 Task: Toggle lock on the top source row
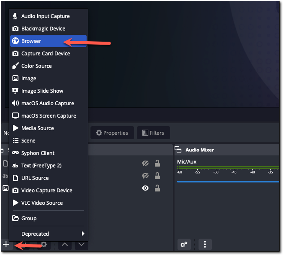(157, 163)
